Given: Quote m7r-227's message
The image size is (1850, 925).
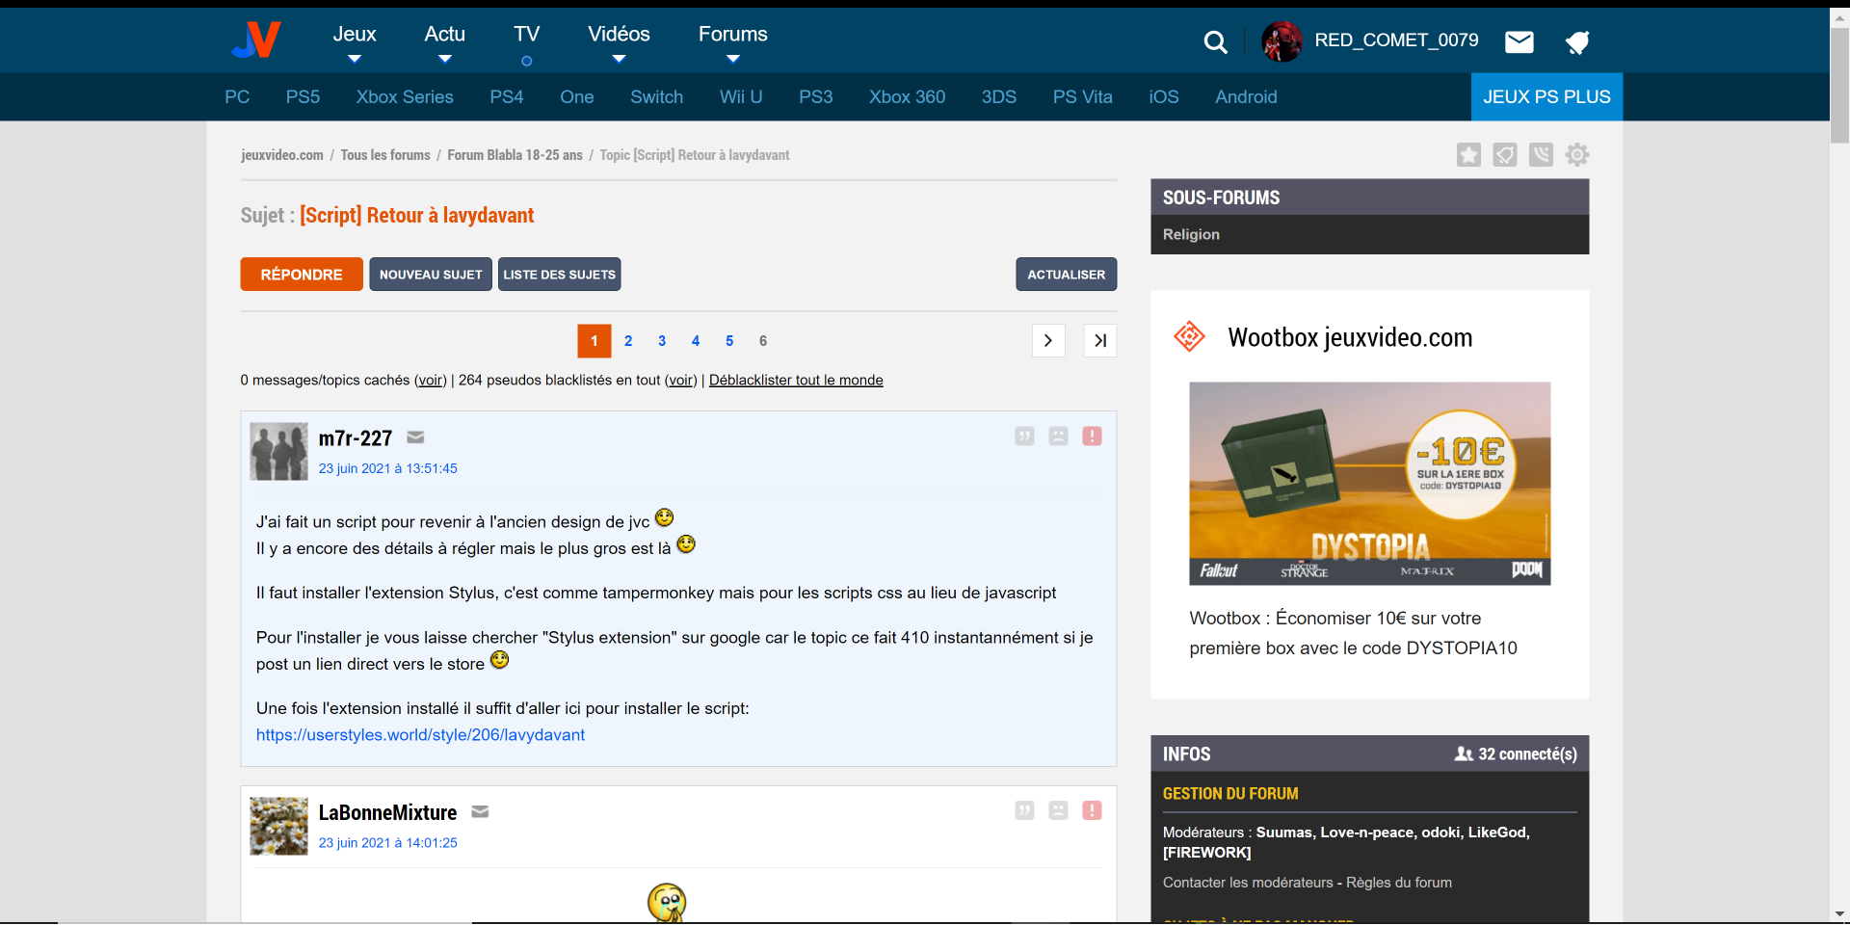Looking at the screenshot, I should pyautogui.click(x=1024, y=436).
